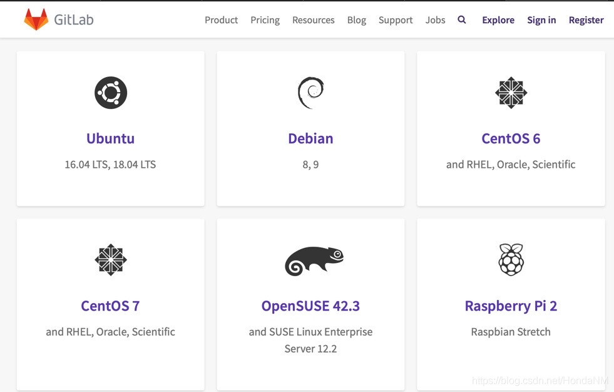Select the Raspberry Pi 2 heading link
This screenshot has width=614, height=392.
(511, 306)
